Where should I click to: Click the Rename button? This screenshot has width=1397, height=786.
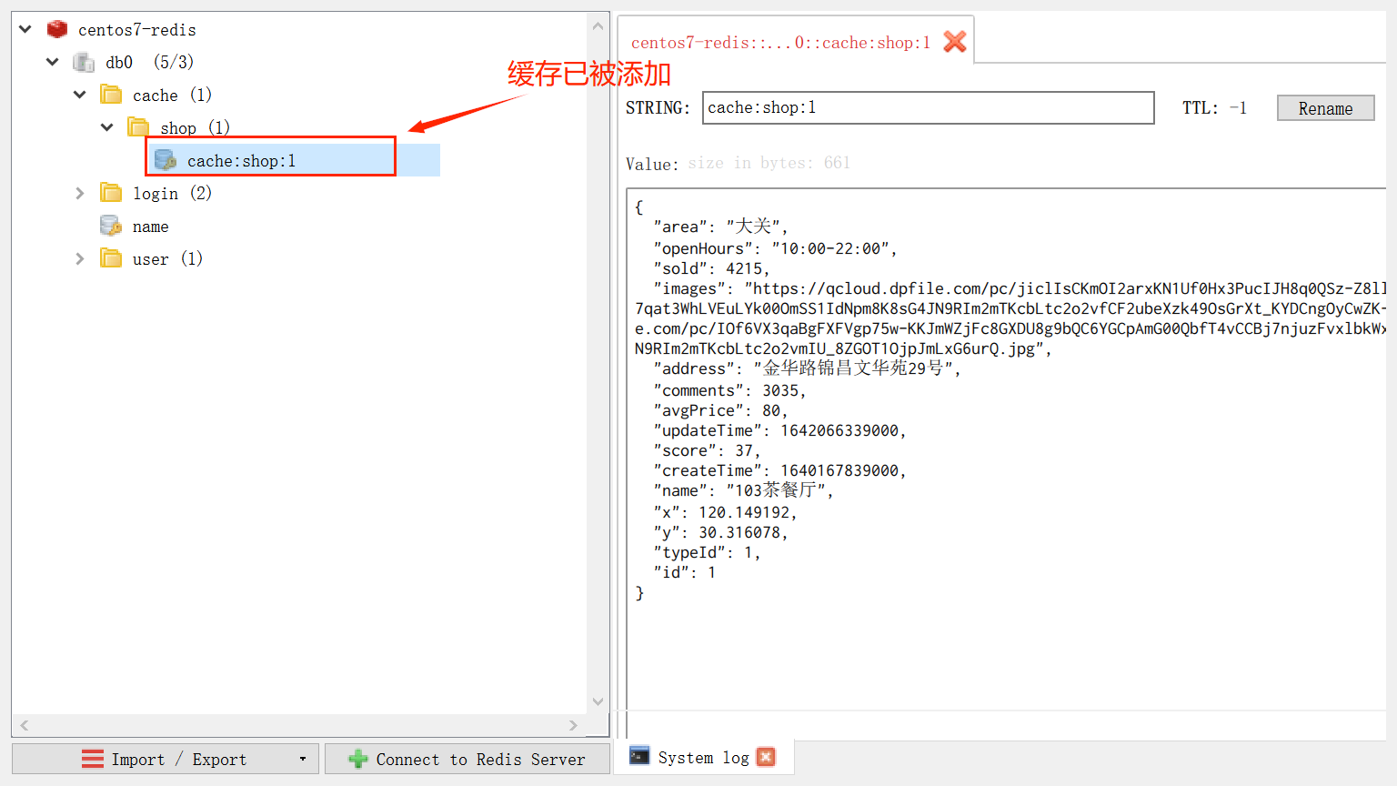coord(1325,108)
